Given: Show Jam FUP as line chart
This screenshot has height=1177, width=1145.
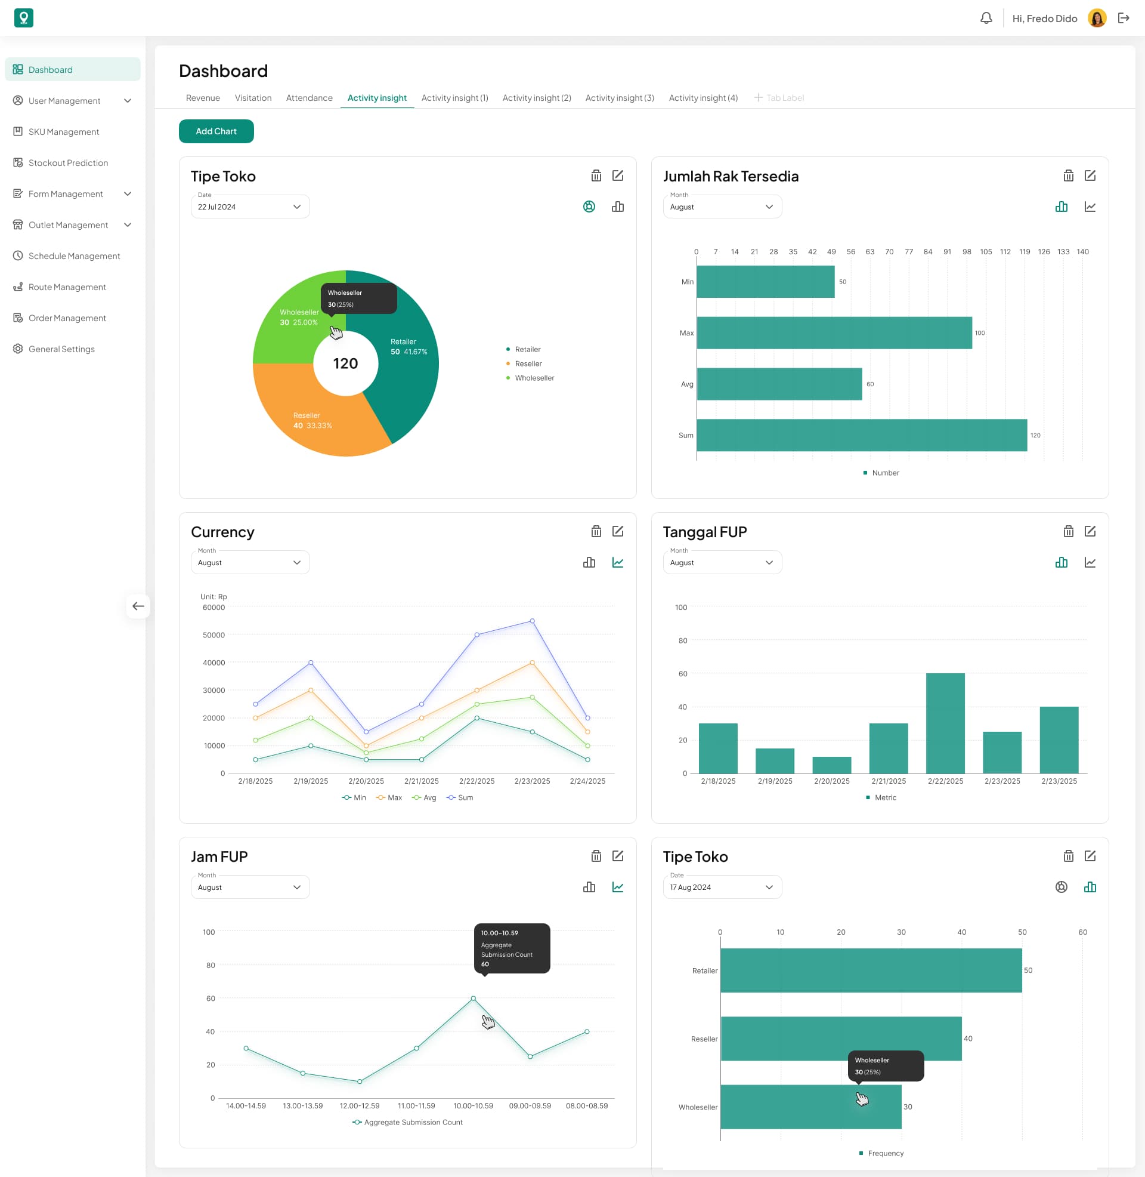Looking at the screenshot, I should click(x=618, y=888).
